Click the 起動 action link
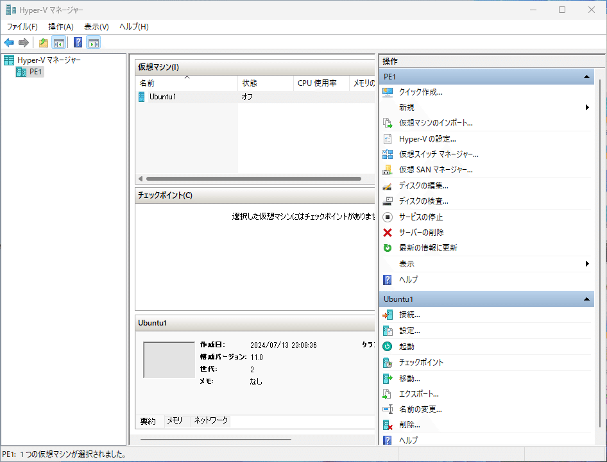Viewport: 607px width, 462px height. pos(406,347)
